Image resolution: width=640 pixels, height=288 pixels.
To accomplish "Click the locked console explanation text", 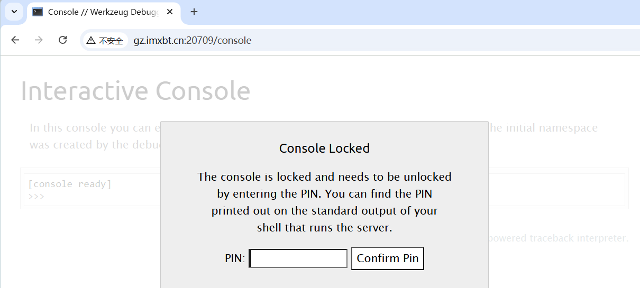I will coord(324,202).
